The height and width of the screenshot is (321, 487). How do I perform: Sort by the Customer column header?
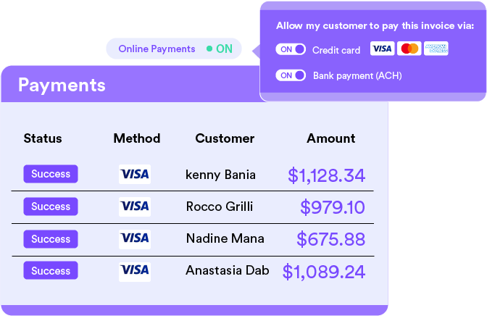click(x=225, y=138)
